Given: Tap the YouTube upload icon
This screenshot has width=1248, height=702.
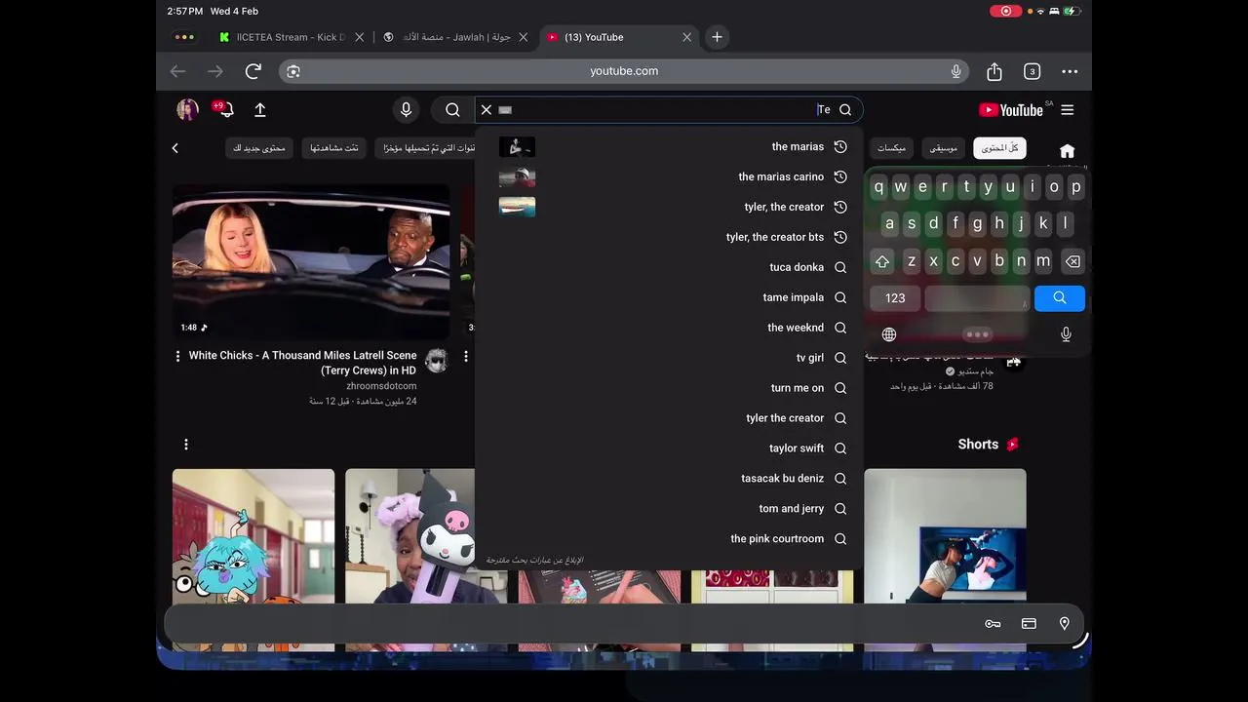Looking at the screenshot, I should pyautogui.click(x=260, y=110).
